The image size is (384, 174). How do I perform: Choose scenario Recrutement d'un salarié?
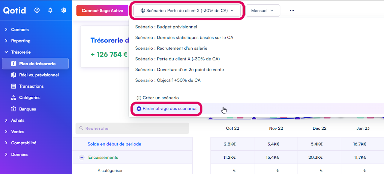171,48
